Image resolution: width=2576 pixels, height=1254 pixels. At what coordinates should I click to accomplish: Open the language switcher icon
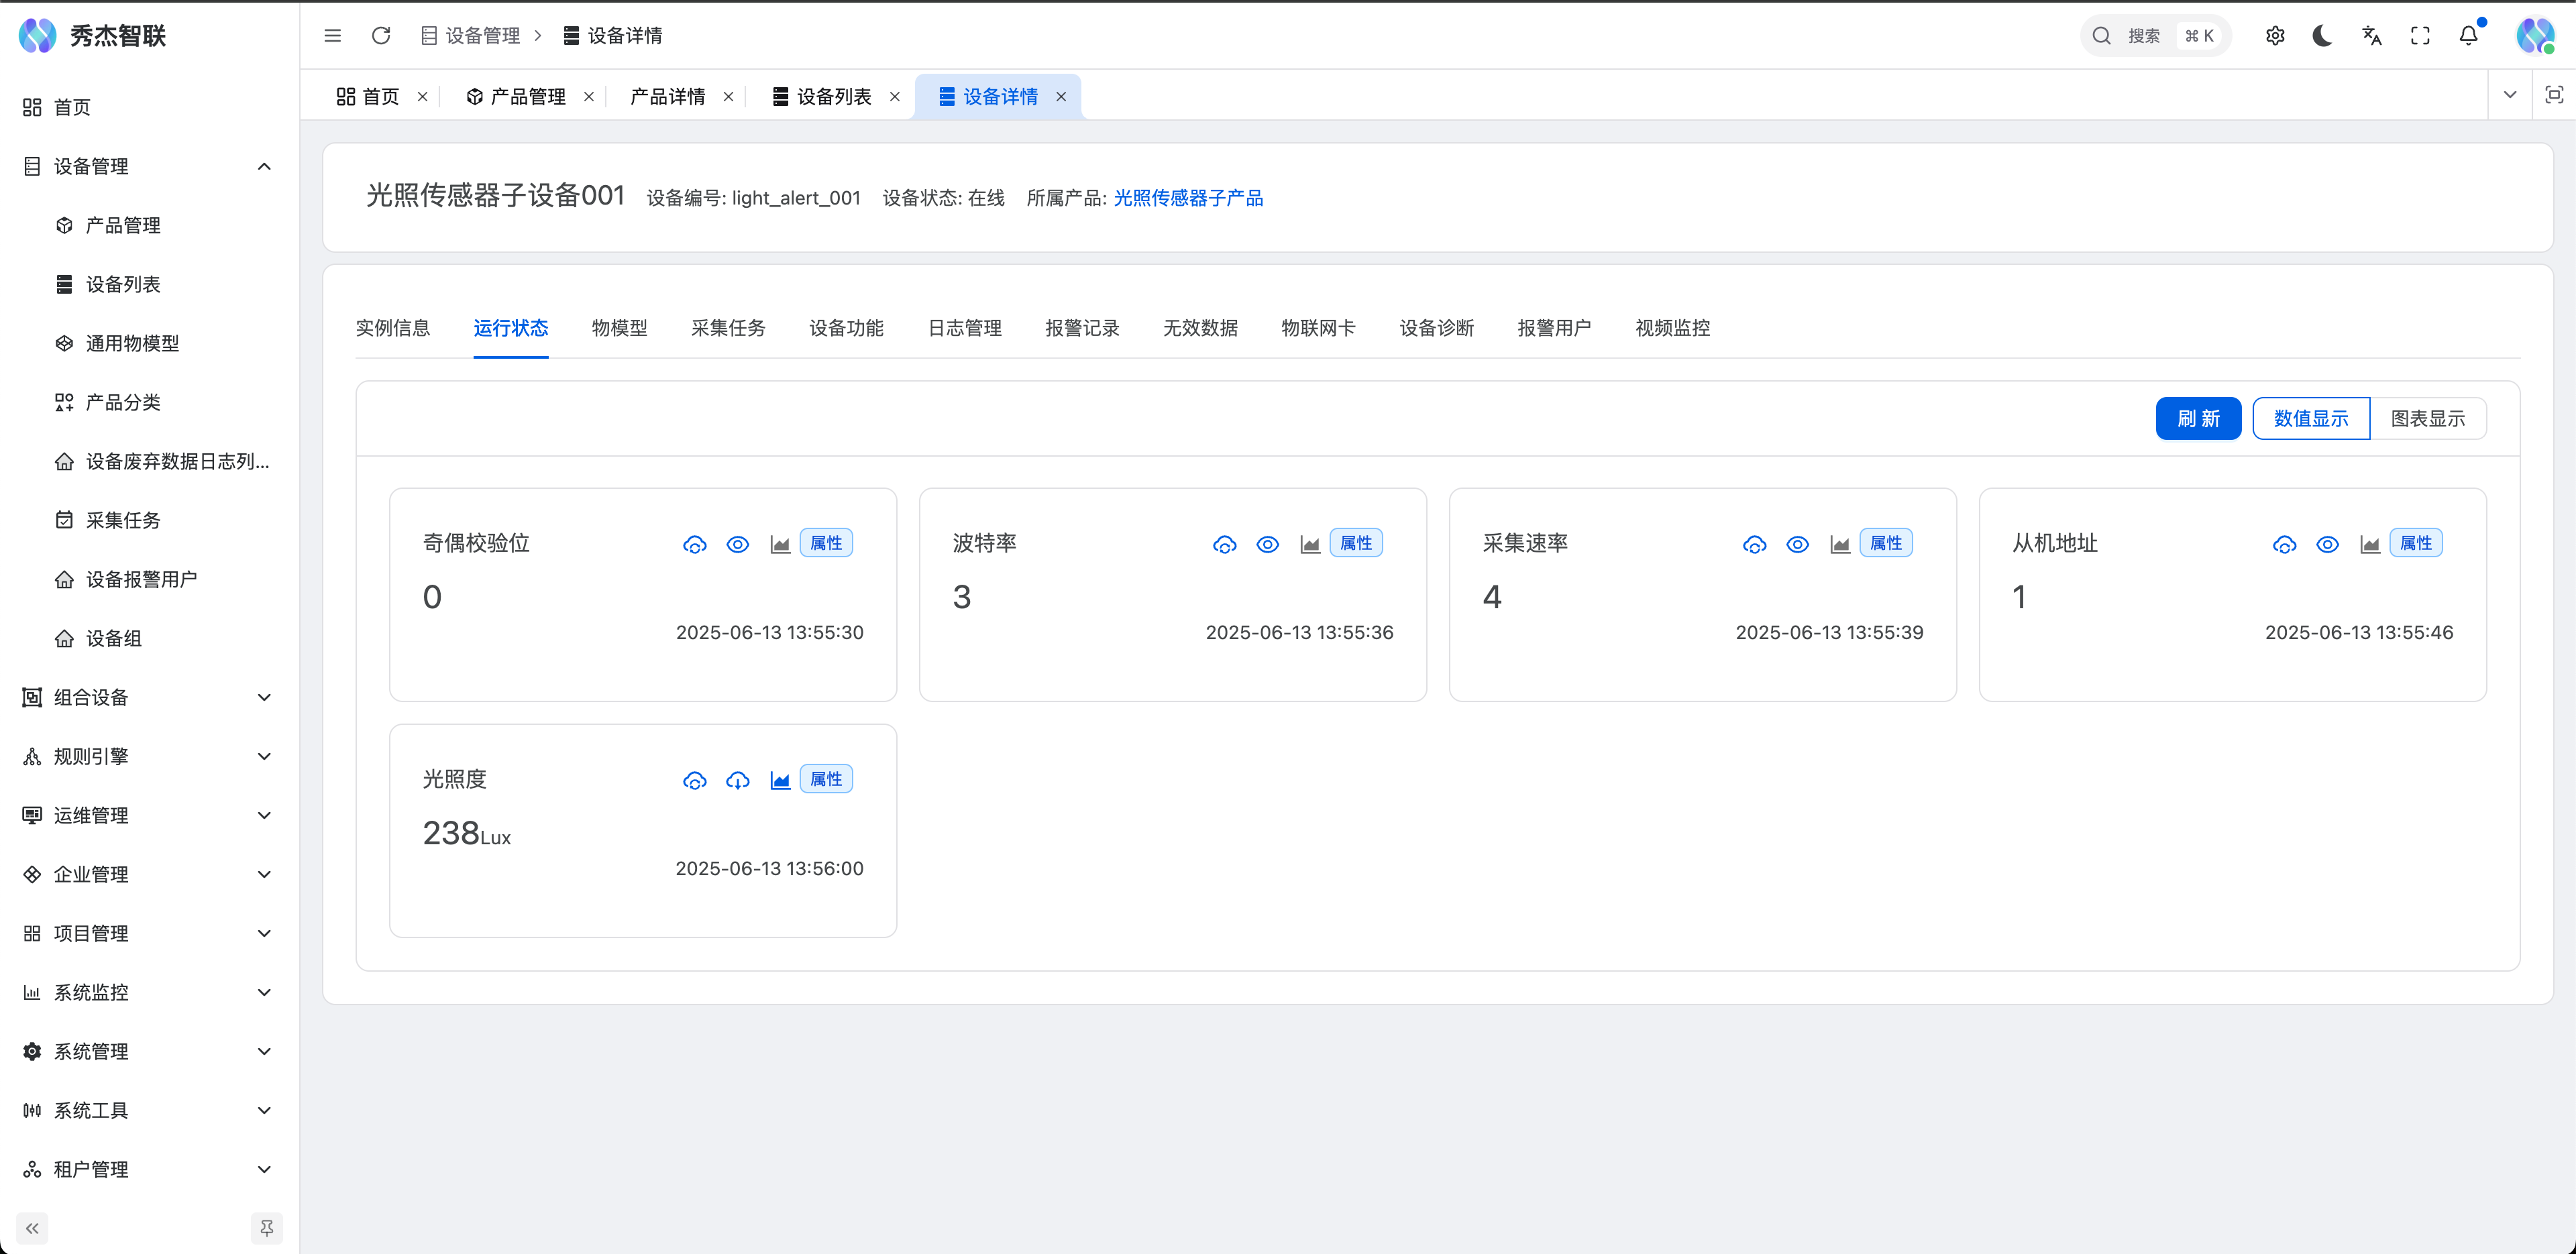click(x=2371, y=35)
